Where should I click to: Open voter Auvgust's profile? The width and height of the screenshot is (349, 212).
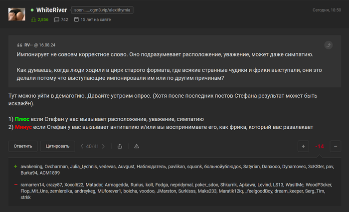tap(126, 167)
